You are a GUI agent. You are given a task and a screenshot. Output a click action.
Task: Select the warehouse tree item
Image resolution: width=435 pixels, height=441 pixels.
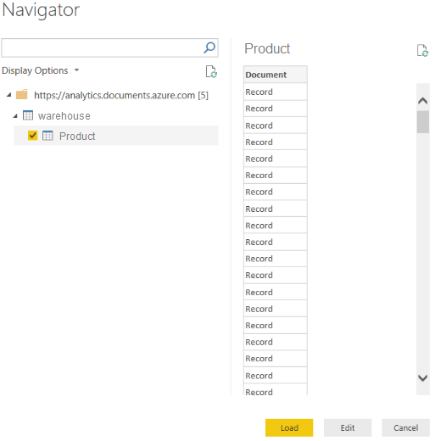tap(64, 116)
